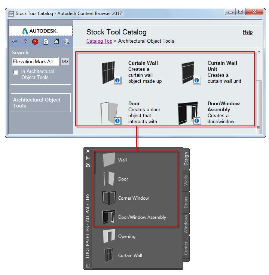The width and height of the screenshot is (269, 275).
Task: Pick the Opening tool icon in palette
Action: coord(109,236)
